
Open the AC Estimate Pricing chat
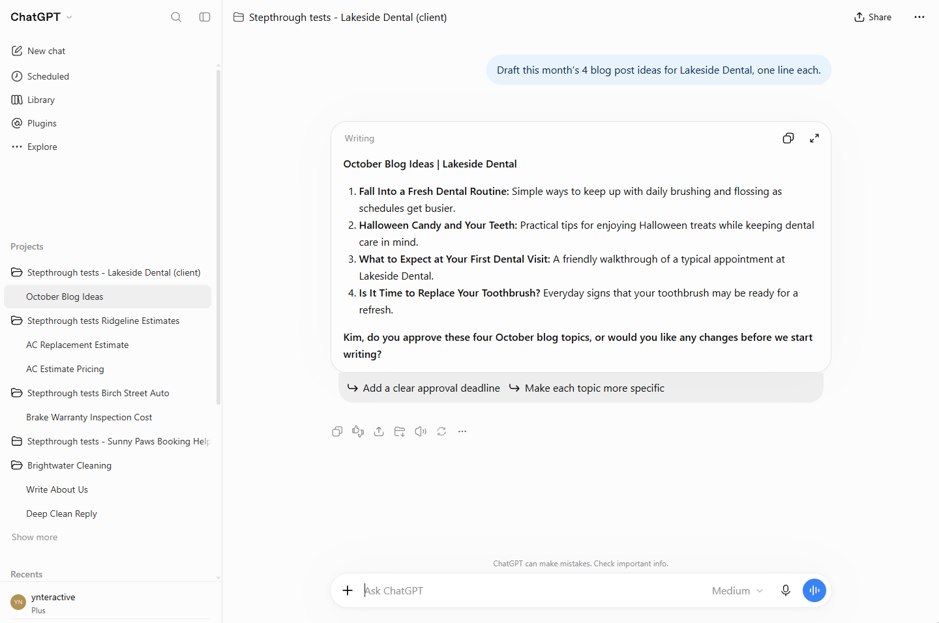click(108, 369)
